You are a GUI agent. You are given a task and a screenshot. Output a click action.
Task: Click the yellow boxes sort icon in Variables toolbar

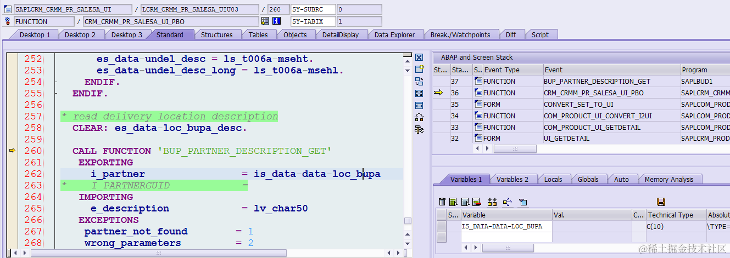click(492, 202)
